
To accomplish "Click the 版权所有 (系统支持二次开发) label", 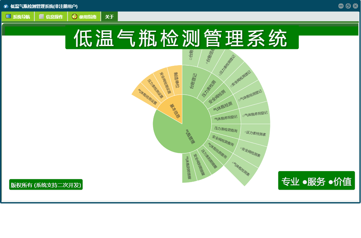I will click(x=46, y=185).
